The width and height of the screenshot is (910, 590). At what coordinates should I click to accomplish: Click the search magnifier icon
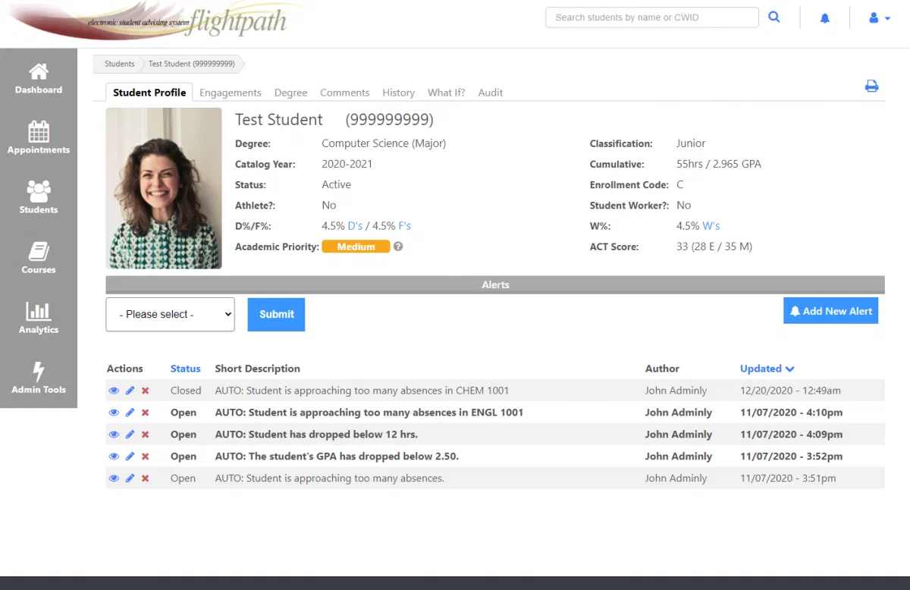click(x=774, y=17)
